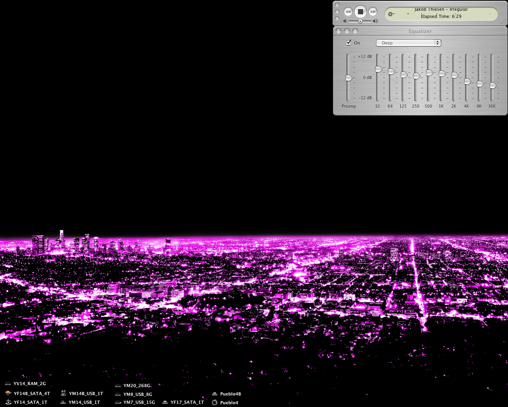
Task: Click the 32 Hz band slider handle
Action: pos(379,69)
